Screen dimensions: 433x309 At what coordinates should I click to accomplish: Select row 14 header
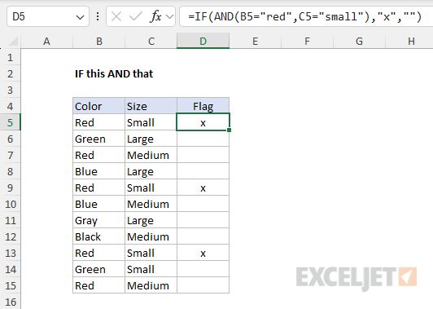(11, 269)
